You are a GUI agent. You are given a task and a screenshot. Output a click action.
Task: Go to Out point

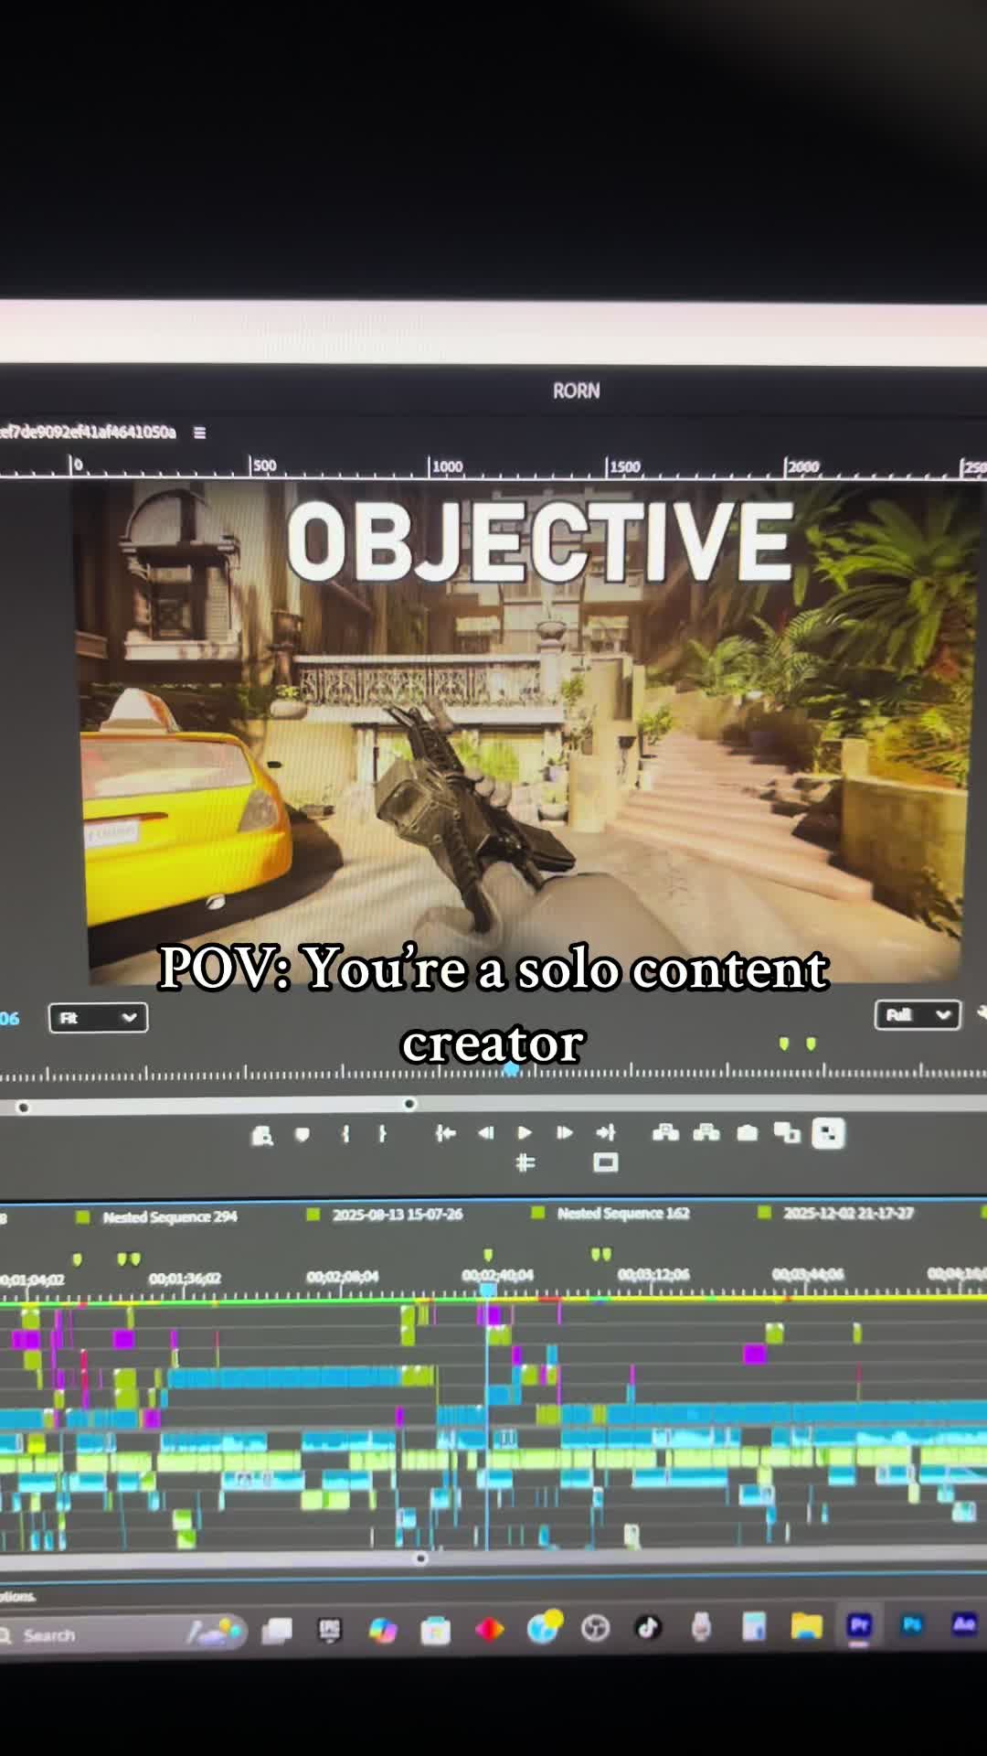click(606, 1133)
